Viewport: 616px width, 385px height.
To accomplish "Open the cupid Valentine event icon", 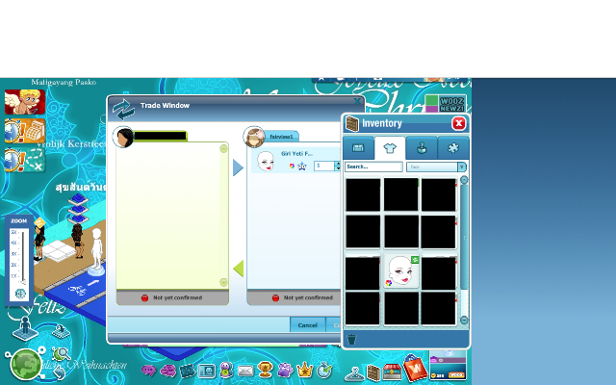I will pyautogui.click(x=25, y=102).
